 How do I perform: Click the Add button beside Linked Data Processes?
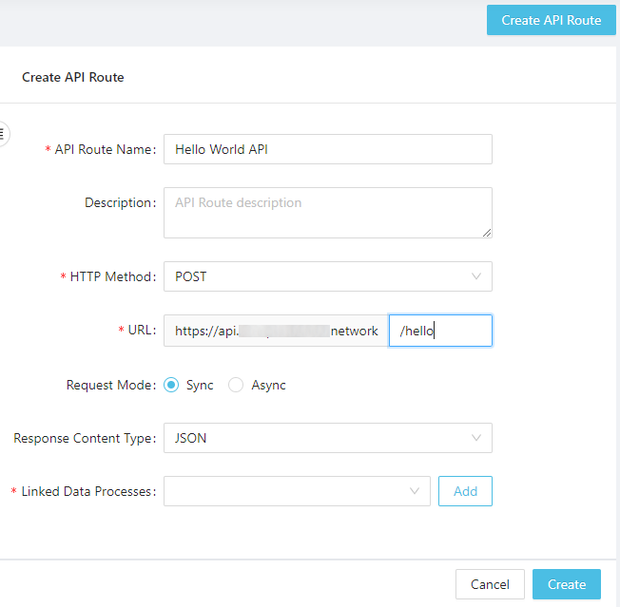(x=465, y=491)
